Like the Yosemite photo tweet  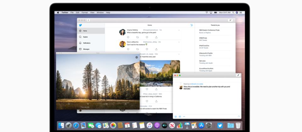pyautogui.click(x=147, y=89)
